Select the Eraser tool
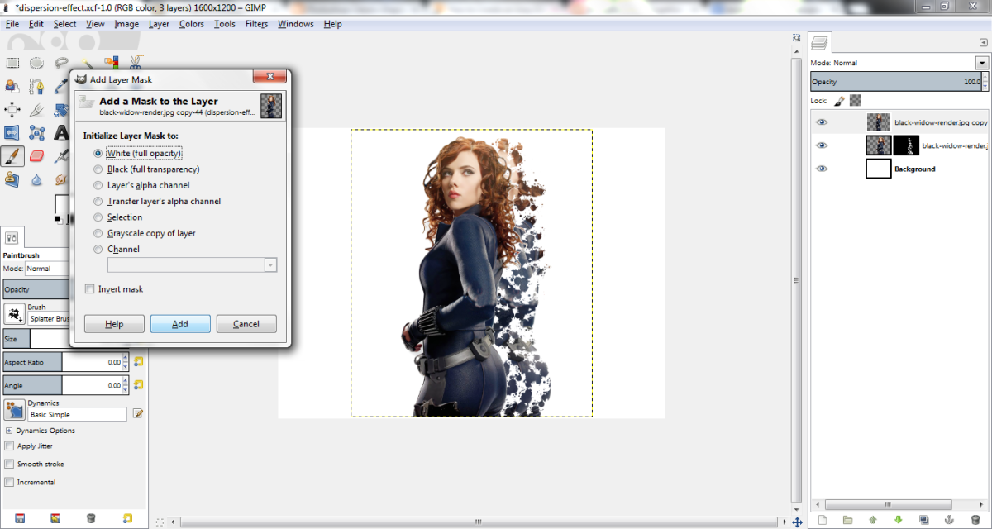The width and height of the screenshot is (992, 529). [35, 155]
